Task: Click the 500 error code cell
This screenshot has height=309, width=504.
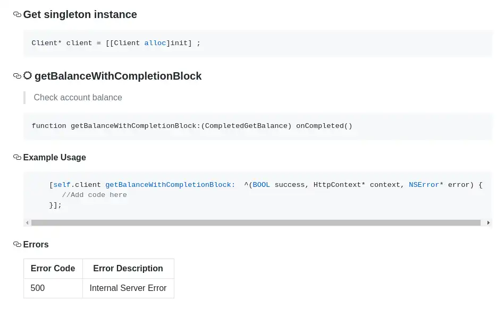Action: (38, 288)
